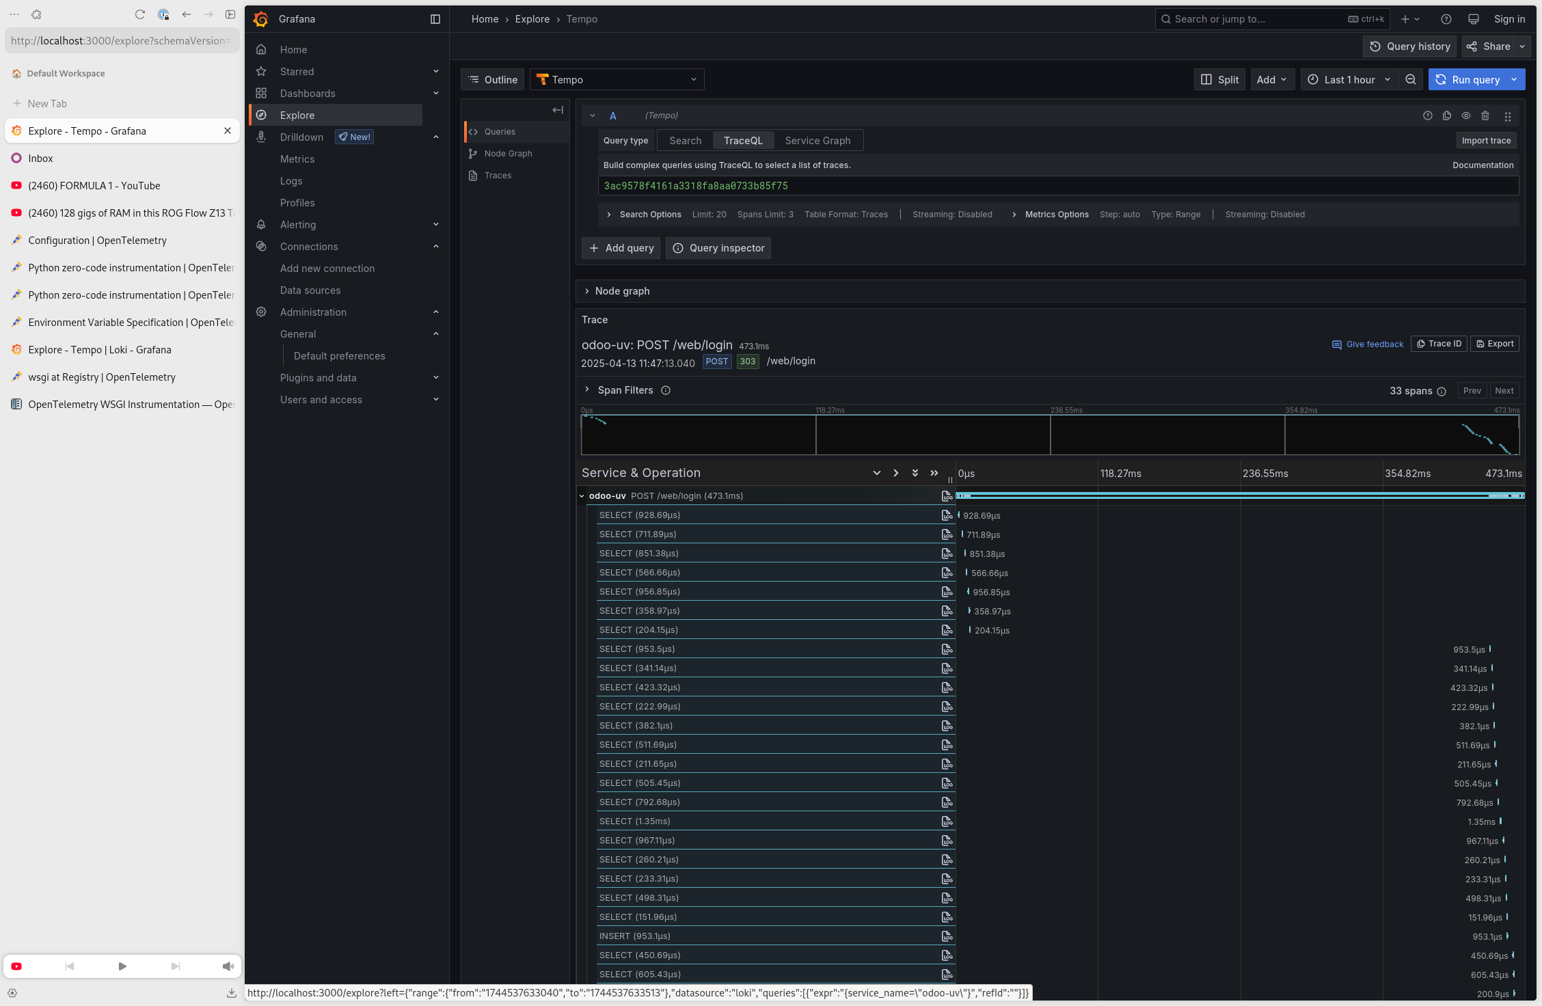Viewport: 1542px width, 1006px height.
Task: Click the zoom out time range icon
Action: [x=1411, y=79]
